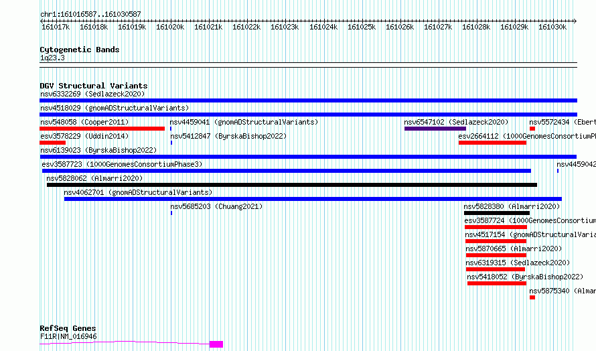Click the chr1:161016587..161030587 coordinates text
Screen dimensions: 596x351
90,14
